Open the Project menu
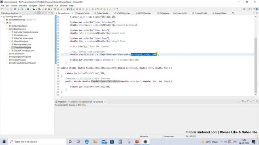Viewport: 259px width, 145px height. [x=49, y=6]
